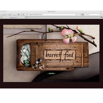Viewport: 103px width, 103px height.
Task: Click the Stop loading button
Action: click(14, 14)
